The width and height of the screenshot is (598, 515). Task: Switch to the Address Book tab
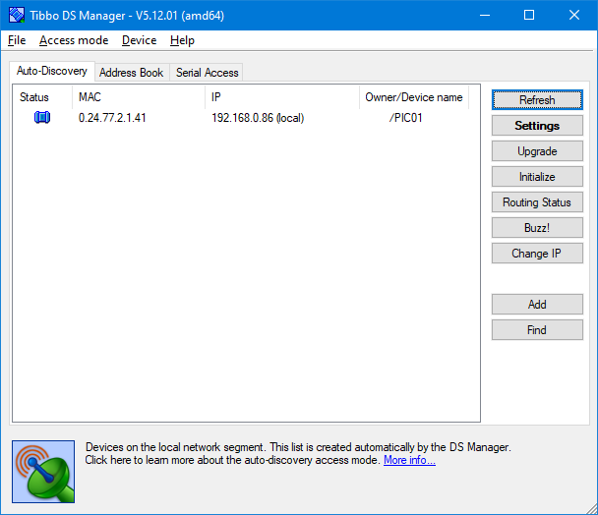pyautogui.click(x=132, y=73)
